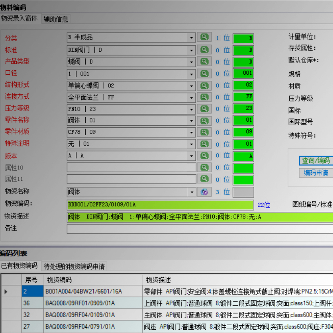This screenshot has width=333, height=333.
Task: Expand the 连接方式 combo box arrow
Action: pyautogui.click(x=191, y=97)
